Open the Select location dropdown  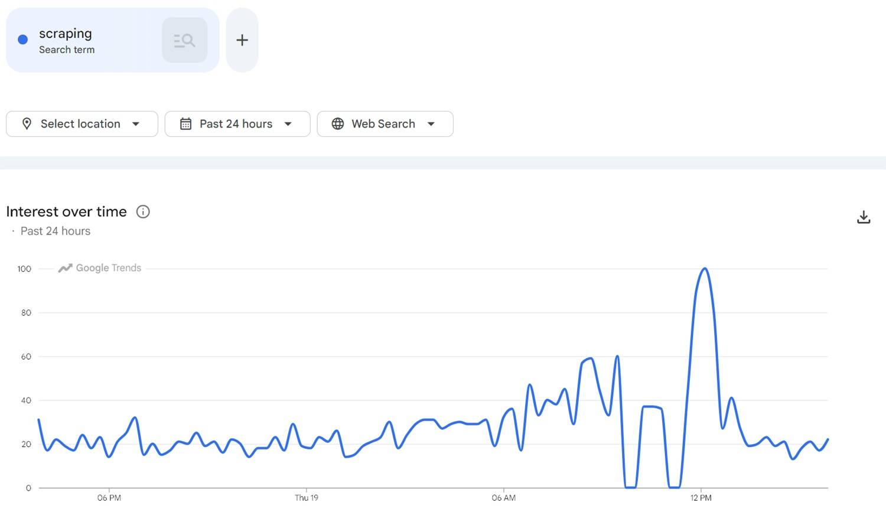coord(82,123)
